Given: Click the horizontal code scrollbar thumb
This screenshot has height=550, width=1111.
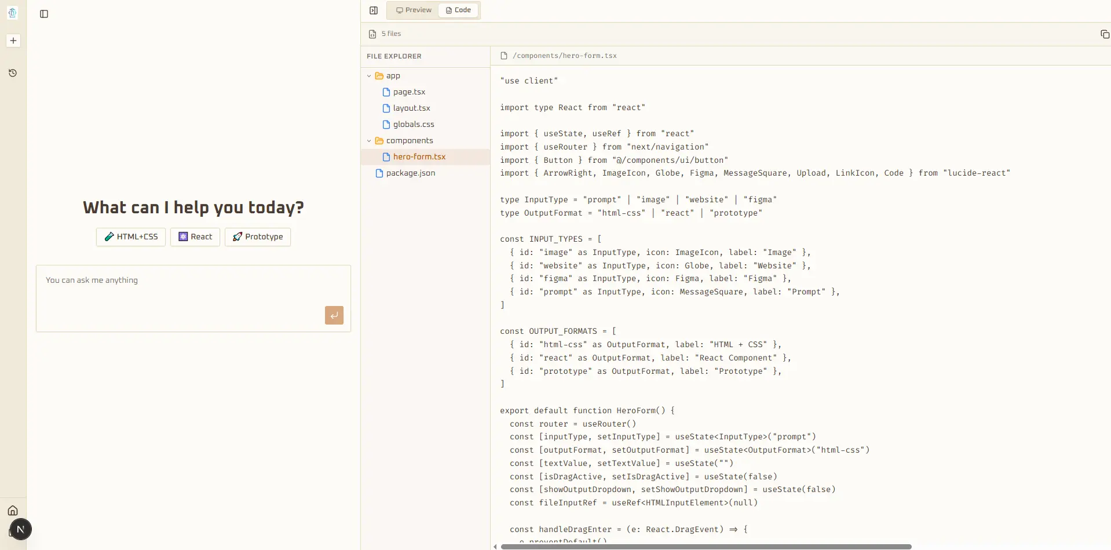Looking at the screenshot, I should (706, 547).
